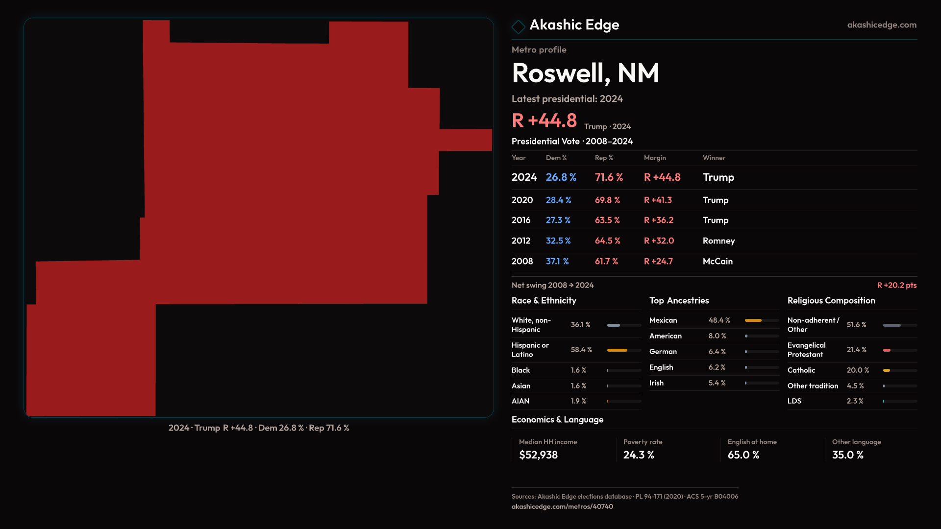Click the Poverty rate 24.3 % stat
This screenshot has width=941, height=529.
coord(639,455)
